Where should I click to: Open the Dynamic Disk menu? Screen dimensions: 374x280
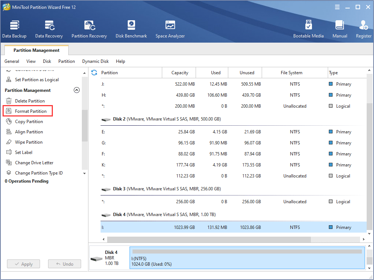pos(95,61)
